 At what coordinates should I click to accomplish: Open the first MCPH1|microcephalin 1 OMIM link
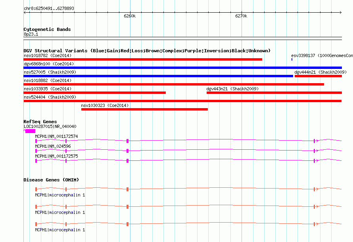pos(60,195)
